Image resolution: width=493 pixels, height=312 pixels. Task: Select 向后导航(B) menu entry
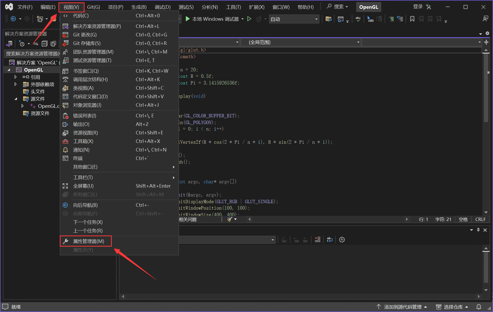click(x=119, y=205)
